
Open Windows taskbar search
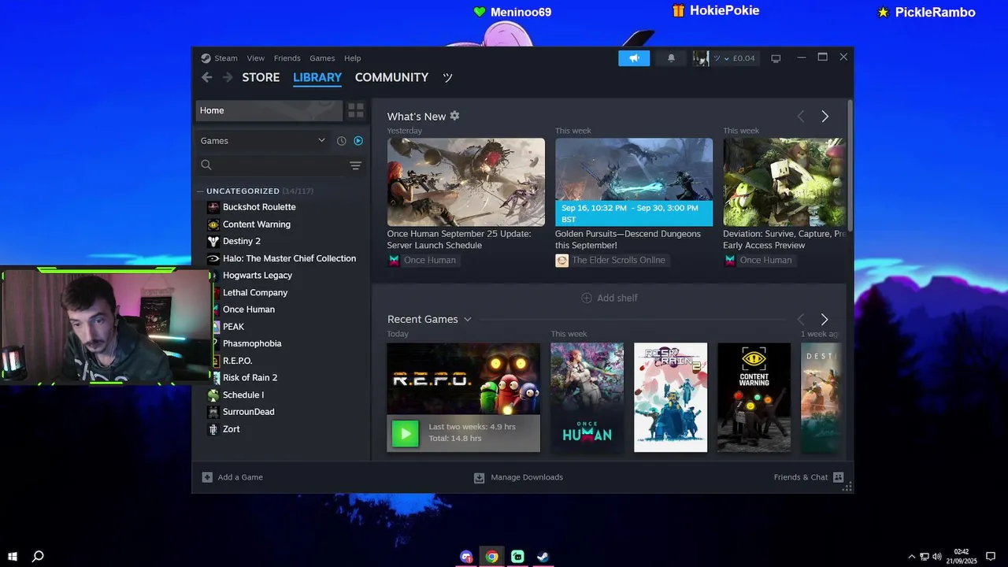click(38, 557)
